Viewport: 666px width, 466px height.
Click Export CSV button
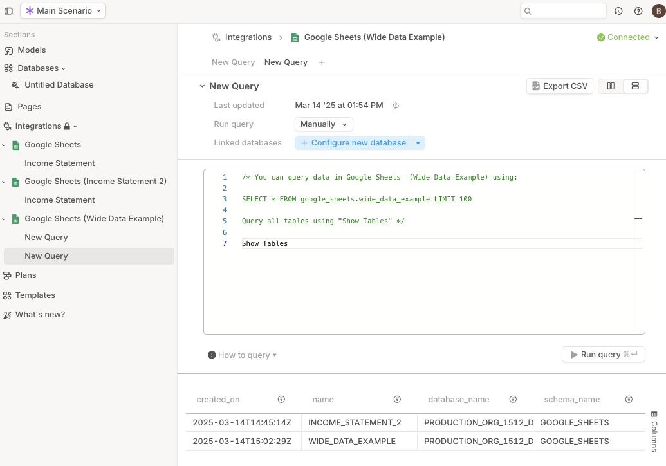(x=560, y=86)
